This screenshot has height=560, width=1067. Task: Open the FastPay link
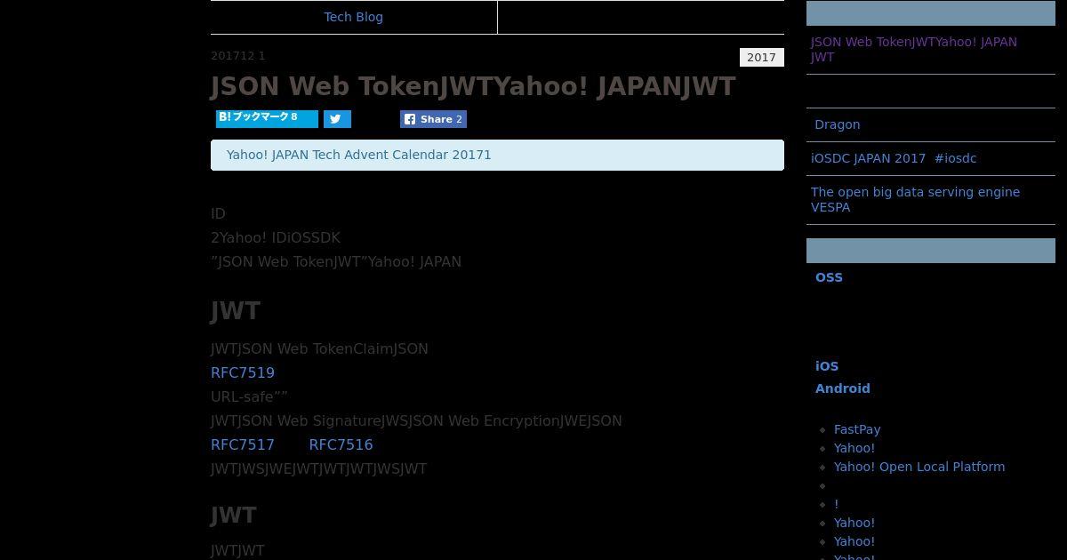857,429
